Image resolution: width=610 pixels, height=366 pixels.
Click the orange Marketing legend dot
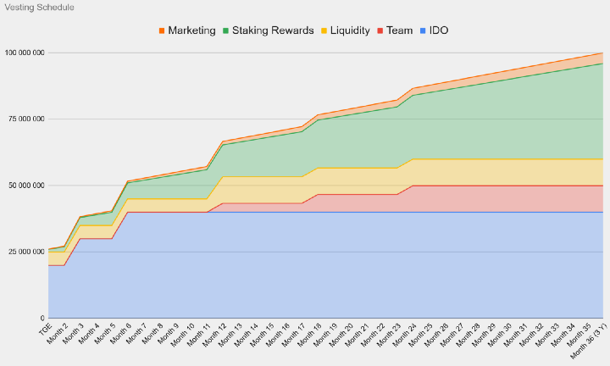(x=161, y=30)
